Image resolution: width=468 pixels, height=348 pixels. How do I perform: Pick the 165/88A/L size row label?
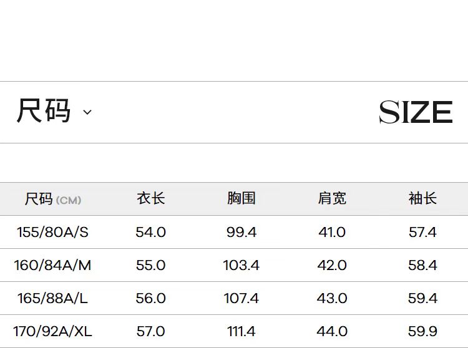pyautogui.click(x=53, y=299)
